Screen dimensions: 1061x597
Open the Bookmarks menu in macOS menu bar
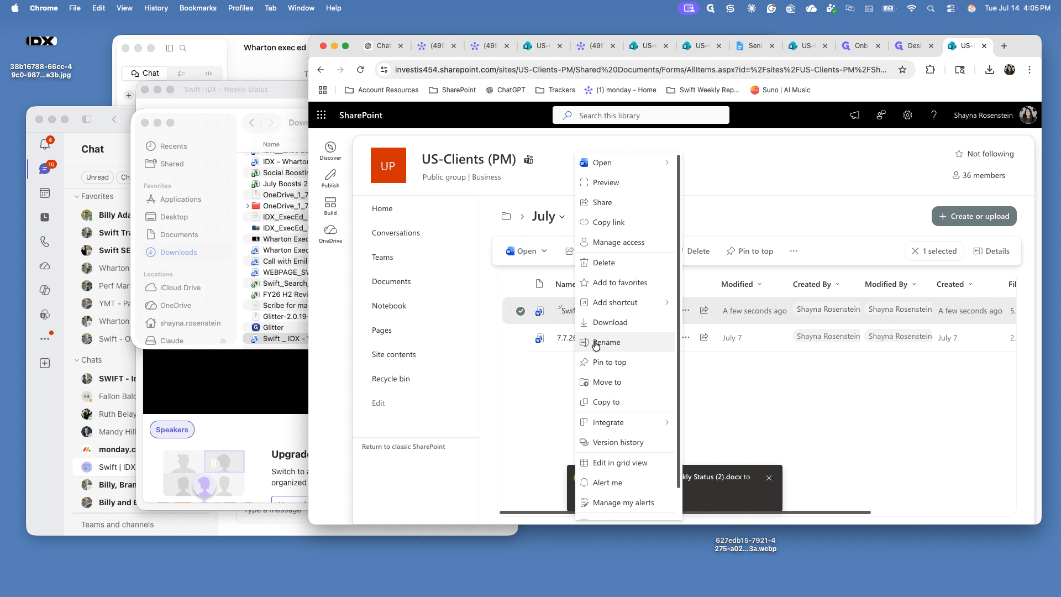pos(198,8)
